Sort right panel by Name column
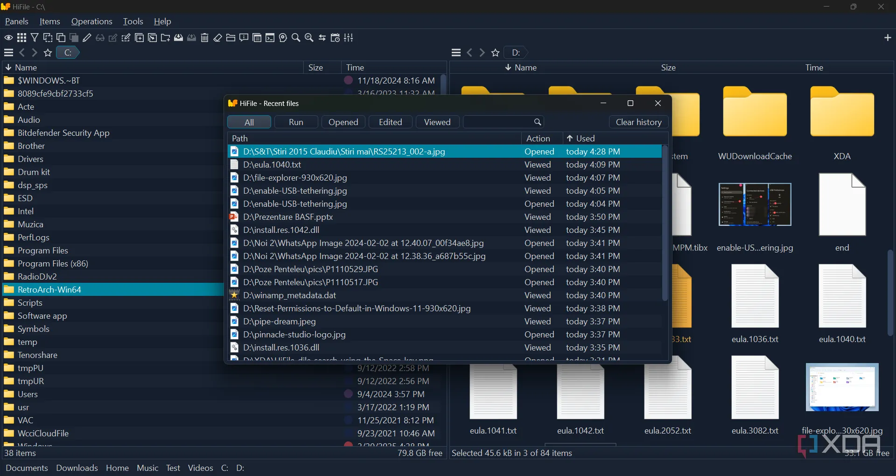The width and height of the screenshot is (896, 476). coord(521,68)
